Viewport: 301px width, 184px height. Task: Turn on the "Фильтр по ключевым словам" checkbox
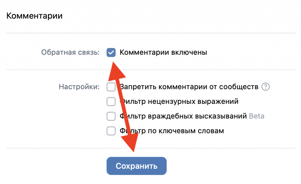coord(111,131)
